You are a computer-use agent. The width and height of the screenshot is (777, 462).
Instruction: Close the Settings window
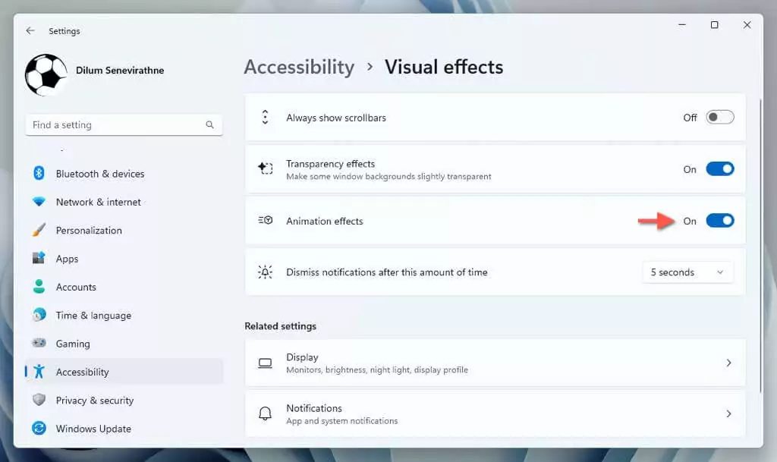point(747,25)
